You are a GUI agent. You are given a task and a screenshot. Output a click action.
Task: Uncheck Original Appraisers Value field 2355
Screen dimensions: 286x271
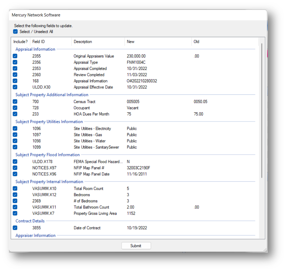click(x=15, y=56)
